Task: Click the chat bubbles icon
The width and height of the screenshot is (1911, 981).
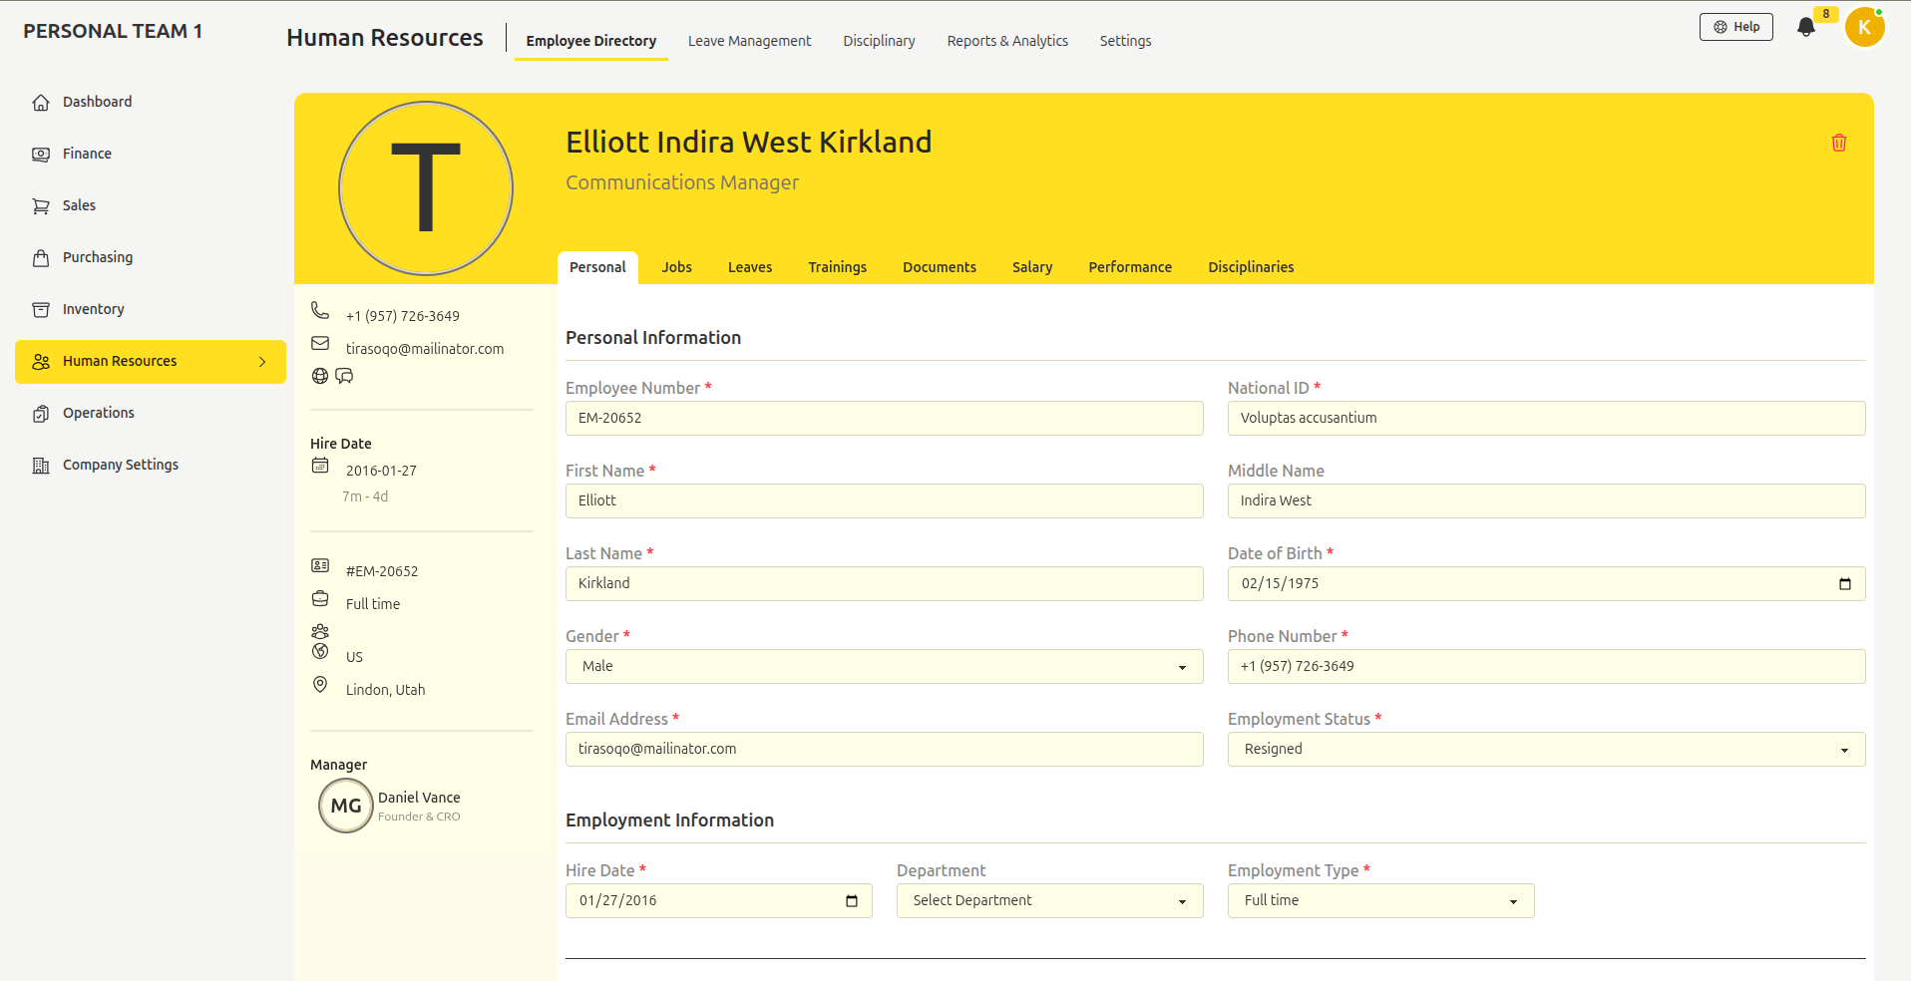Action: [344, 376]
